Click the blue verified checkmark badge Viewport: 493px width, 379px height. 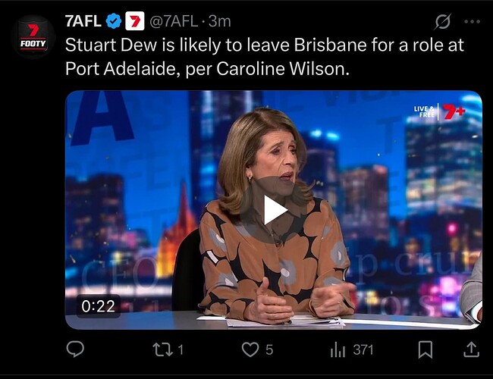pos(114,21)
